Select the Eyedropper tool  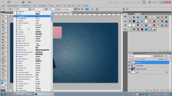coord(3,30)
